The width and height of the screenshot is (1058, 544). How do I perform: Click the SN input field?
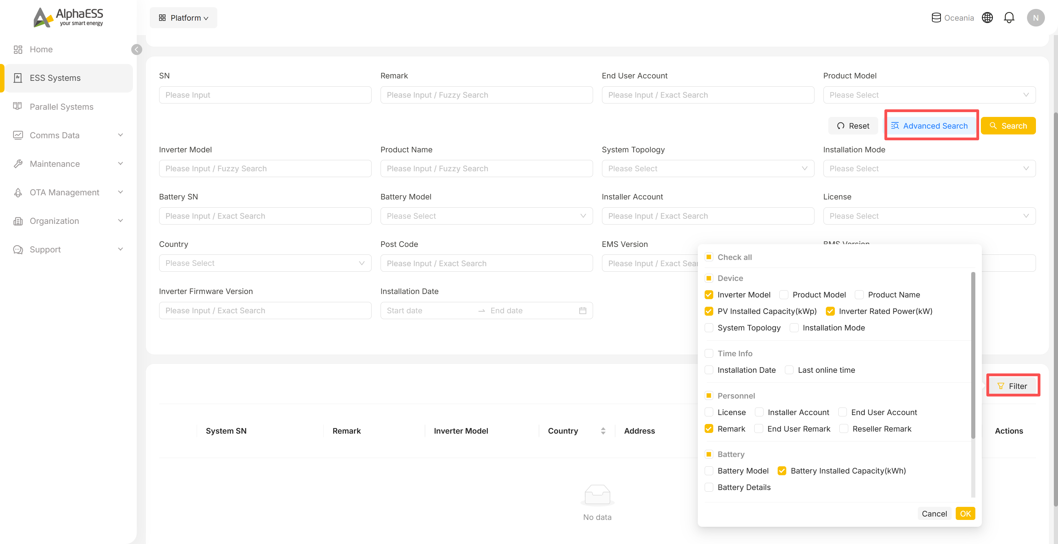point(265,95)
